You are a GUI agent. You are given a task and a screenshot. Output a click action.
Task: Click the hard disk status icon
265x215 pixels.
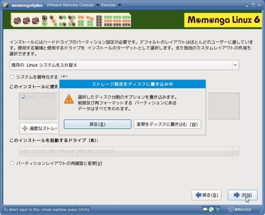[x=205, y=210]
